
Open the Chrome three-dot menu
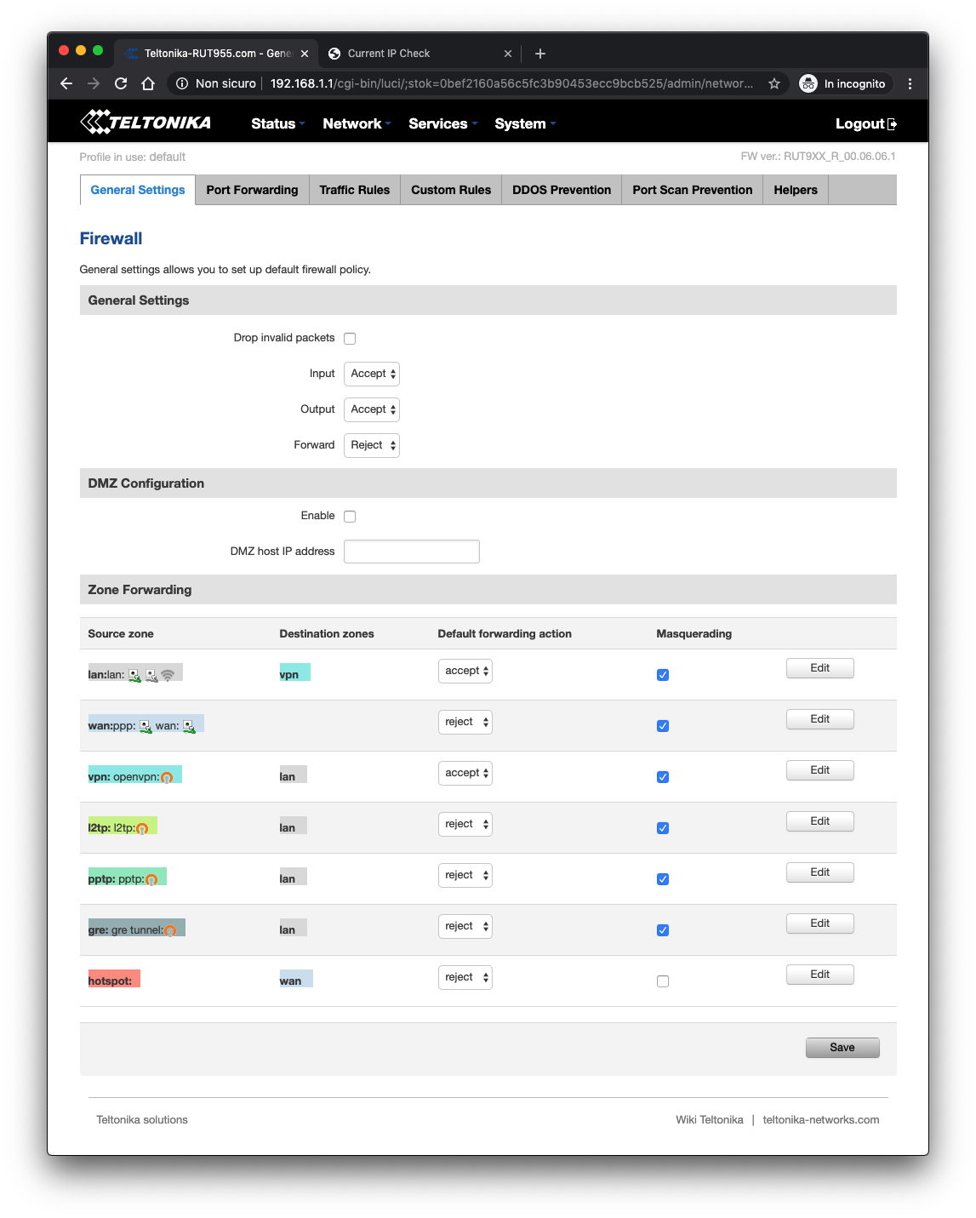coord(910,83)
